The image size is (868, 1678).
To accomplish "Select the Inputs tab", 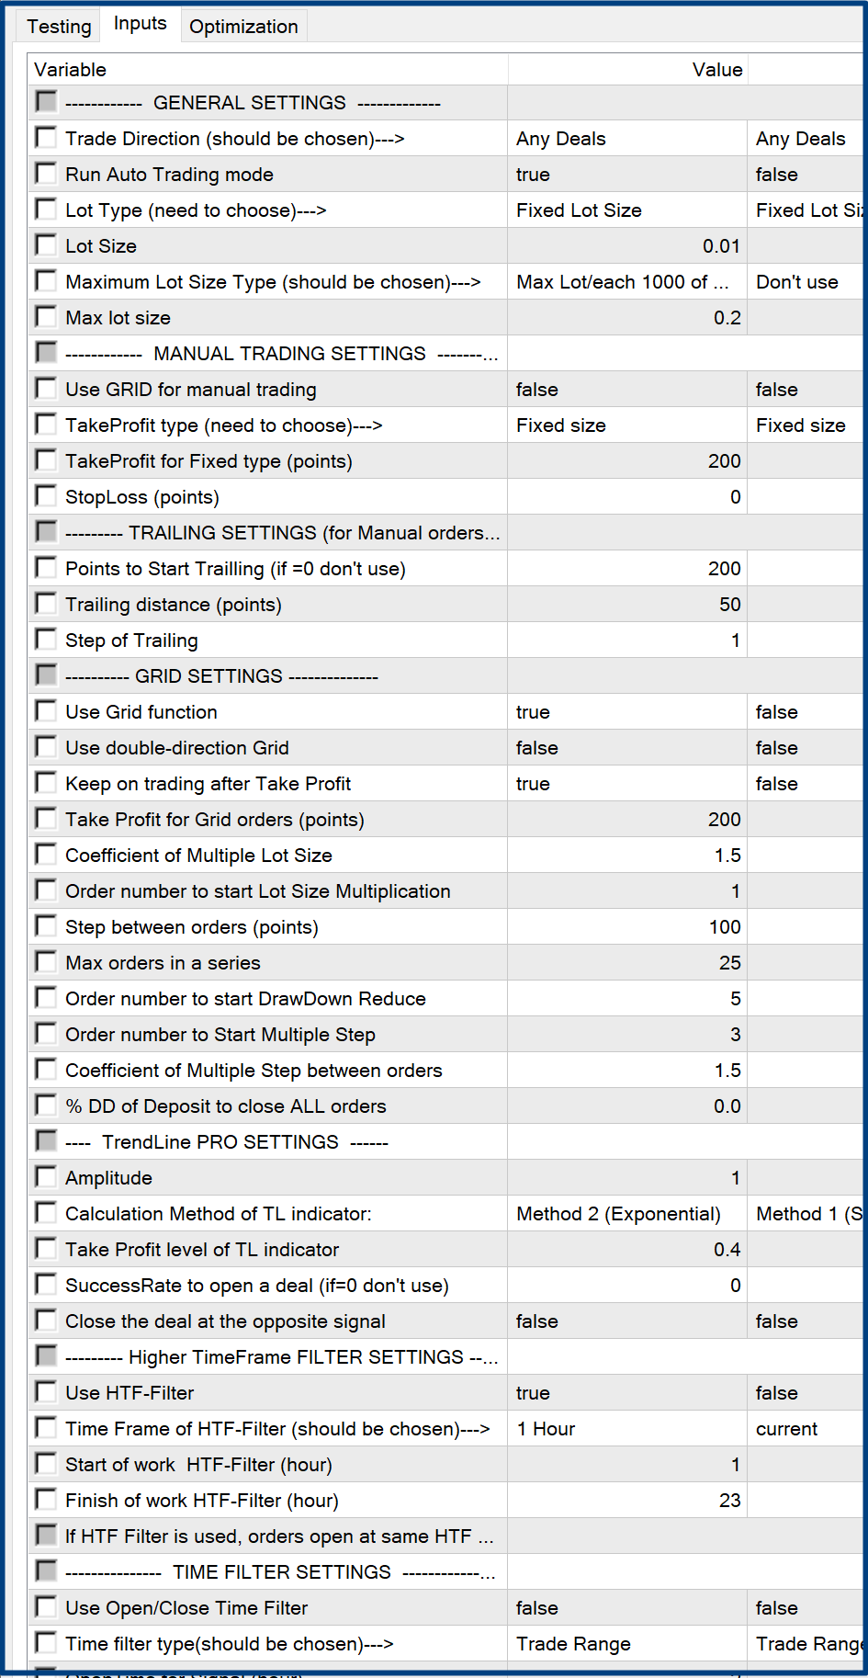I will coord(140,24).
